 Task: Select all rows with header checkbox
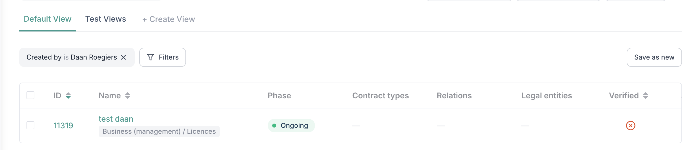click(30, 96)
